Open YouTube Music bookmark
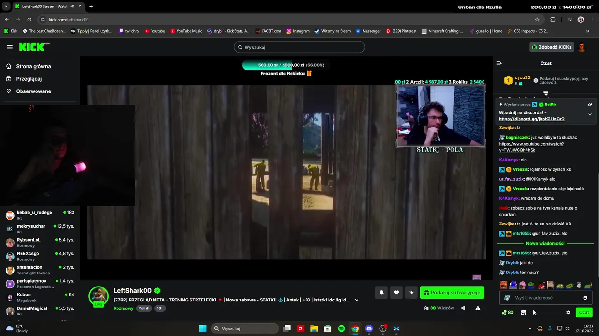This screenshot has height=336, width=599. (x=186, y=31)
